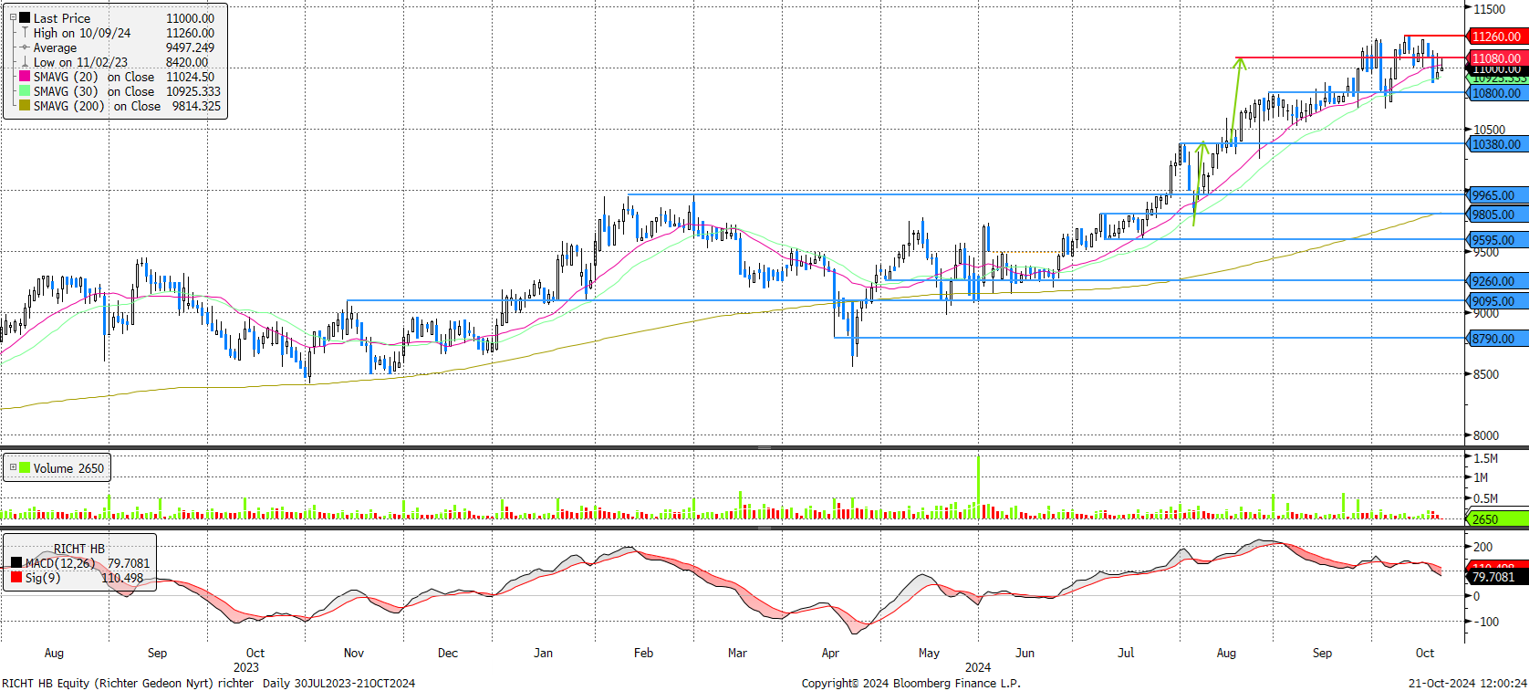Click the Jul month label on the time axis
1529x691 pixels.
click(x=1126, y=653)
